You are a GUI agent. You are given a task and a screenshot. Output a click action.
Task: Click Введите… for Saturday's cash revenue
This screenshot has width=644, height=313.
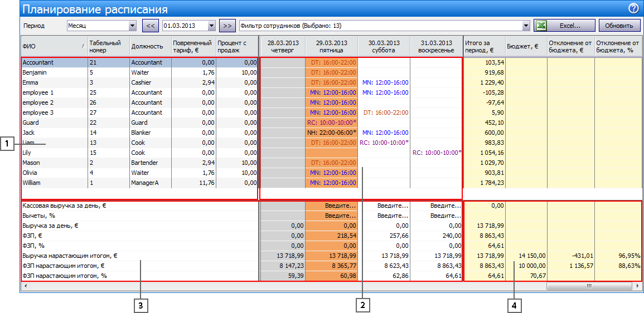(393, 206)
